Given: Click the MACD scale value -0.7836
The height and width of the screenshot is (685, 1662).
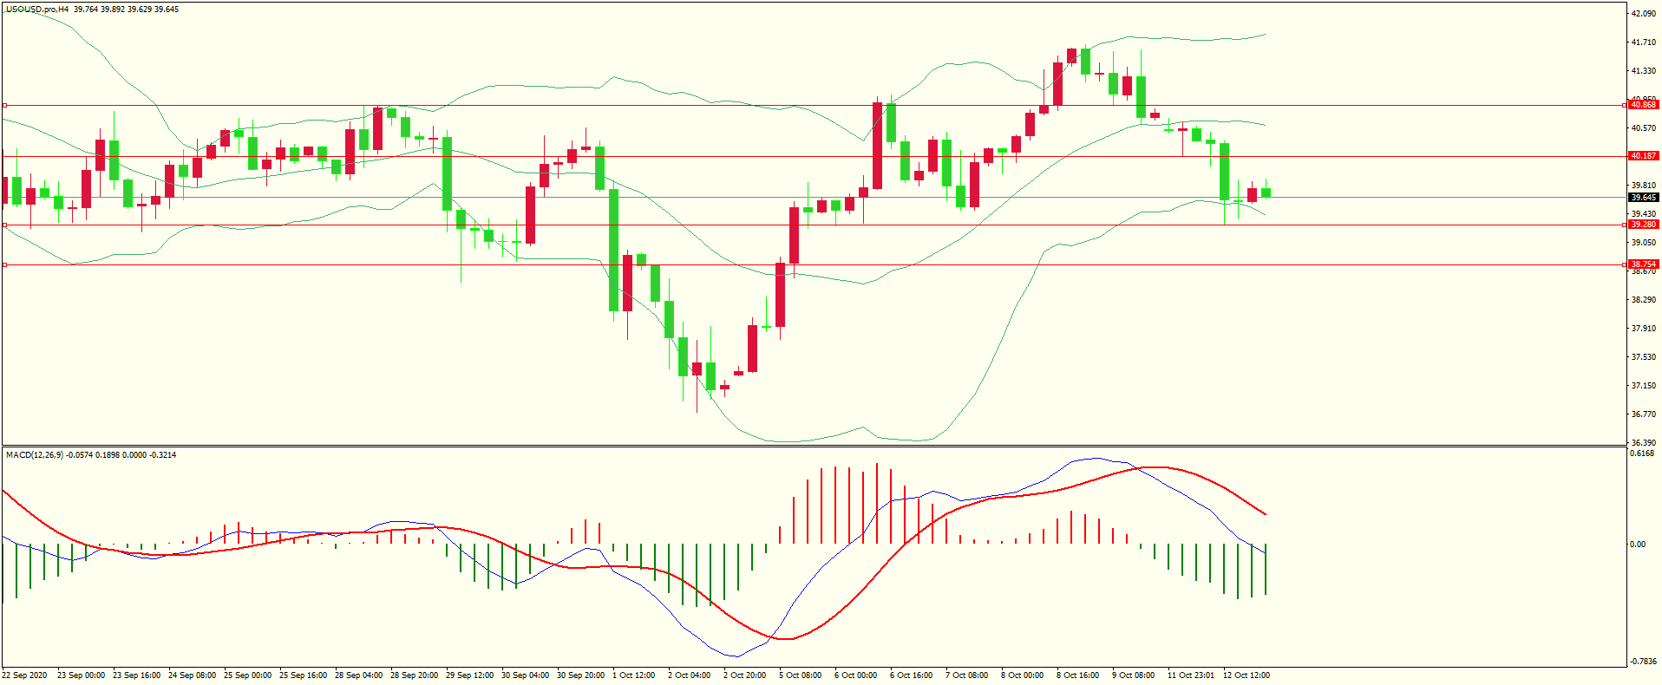Looking at the screenshot, I should 1644,662.
